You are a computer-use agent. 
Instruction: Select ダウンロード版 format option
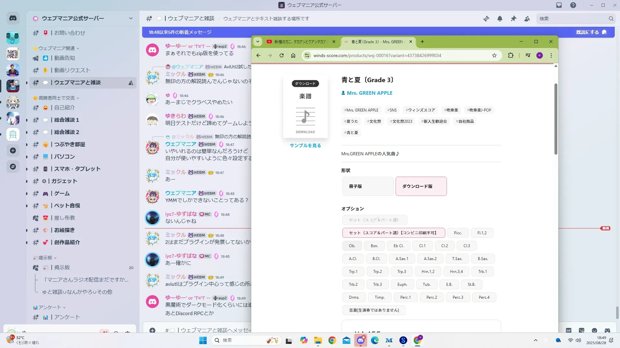tap(421, 186)
